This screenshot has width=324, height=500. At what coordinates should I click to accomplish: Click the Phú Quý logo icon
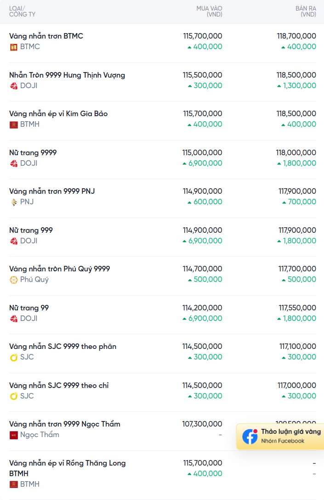click(14, 280)
